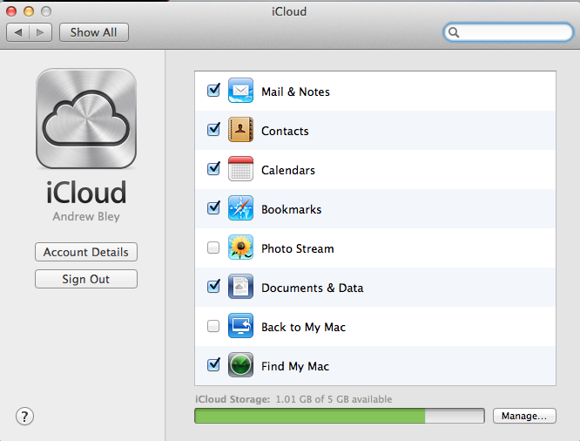
Task: Click the large iCloud cloud logo
Action: pos(86,119)
